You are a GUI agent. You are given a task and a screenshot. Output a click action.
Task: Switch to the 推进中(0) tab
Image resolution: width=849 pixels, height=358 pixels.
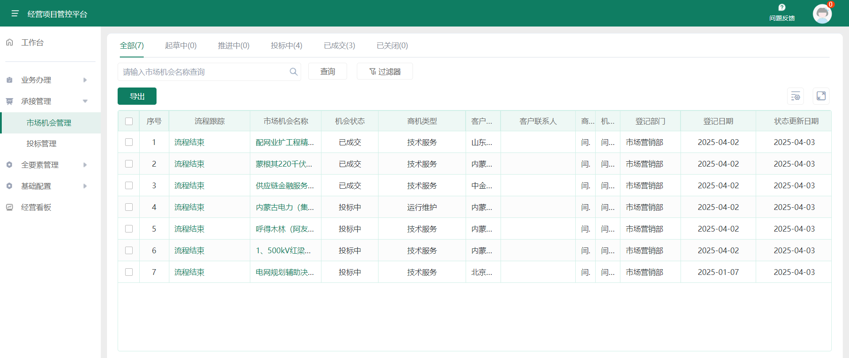(x=233, y=46)
